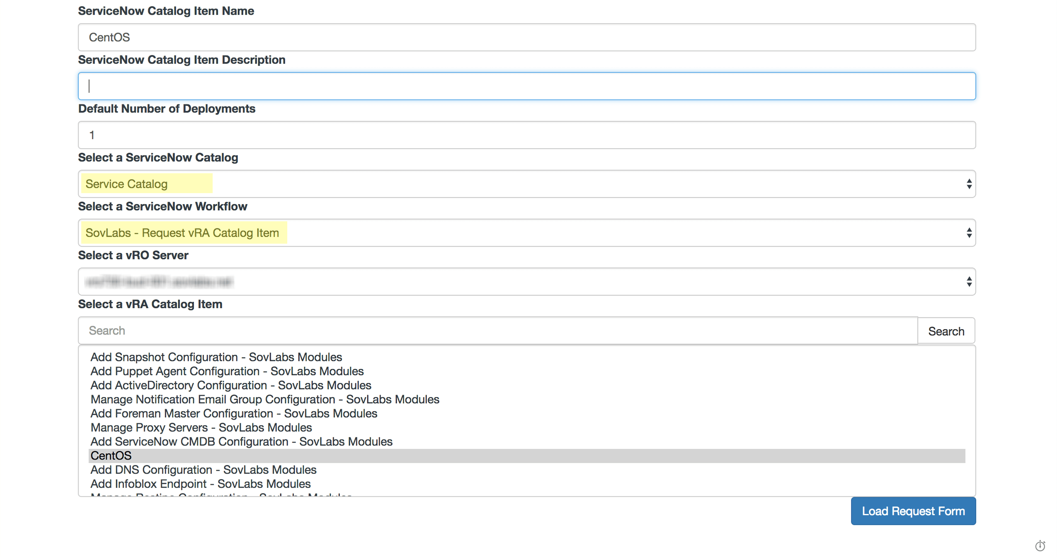Click the Search button beside search field
The image size is (1057, 557).
pos(945,331)
